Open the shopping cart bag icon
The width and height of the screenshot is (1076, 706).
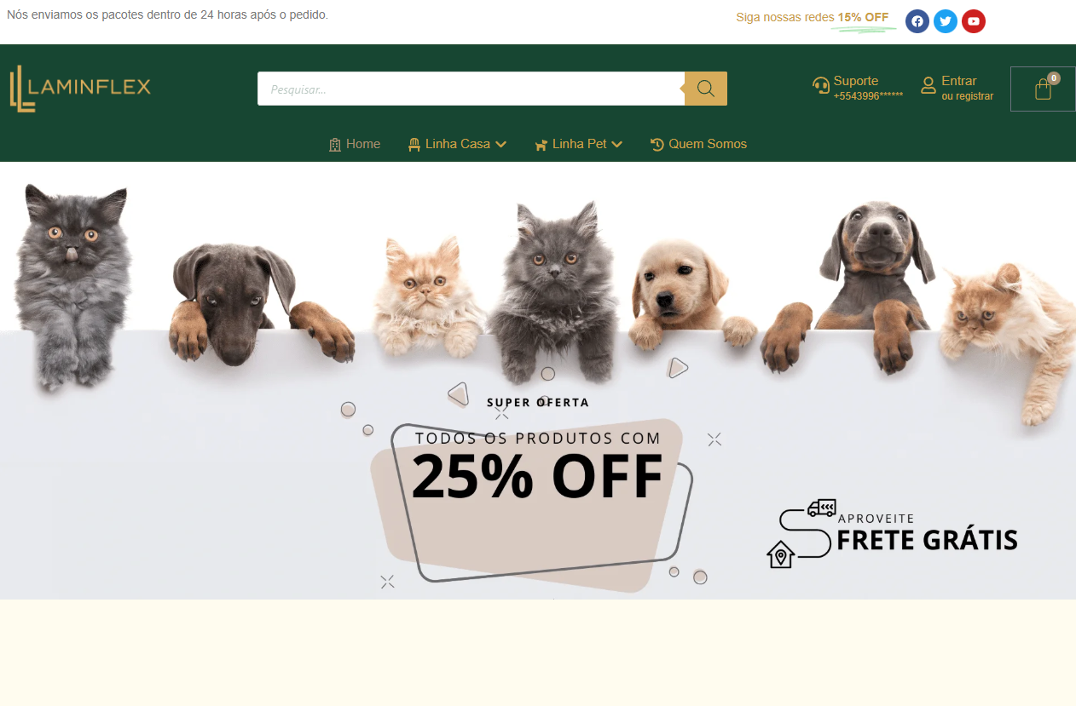pos(1043,89)
